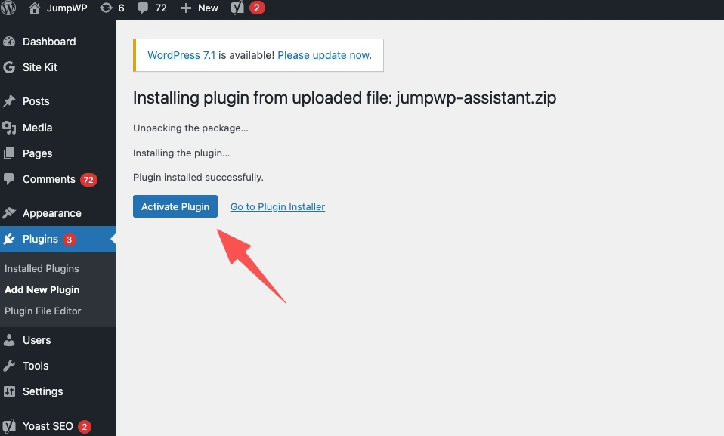Screen dimensions: 724x436
Task: Click the Settings sliders icon
Action: point(9,391)
